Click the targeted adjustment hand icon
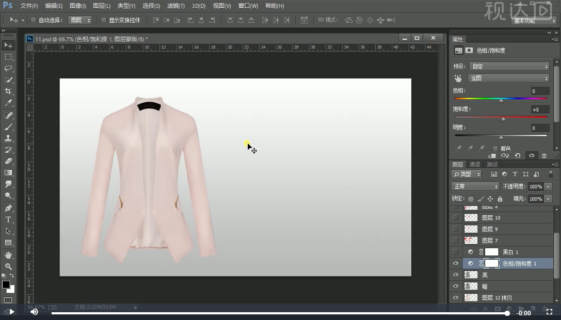 click(458, 78)
